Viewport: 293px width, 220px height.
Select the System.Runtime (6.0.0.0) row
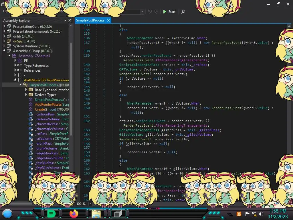click(x=31, y=46)
